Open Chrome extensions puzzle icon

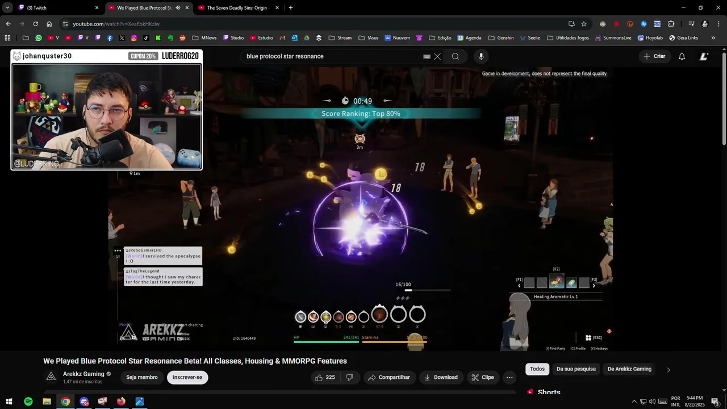pyautogui.click(x=671, y=24)
